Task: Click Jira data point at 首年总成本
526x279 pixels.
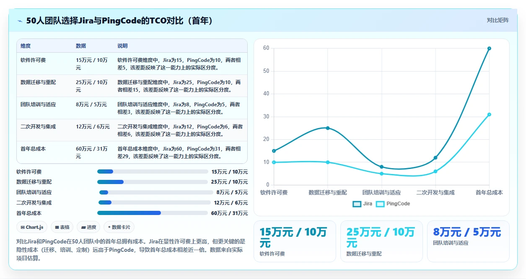Action: tap(489, 49)
